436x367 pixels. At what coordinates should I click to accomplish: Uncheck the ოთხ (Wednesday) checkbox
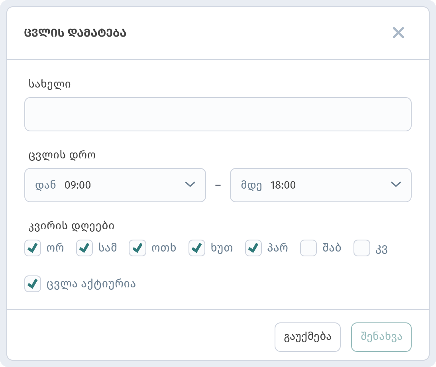pos(137,248)
